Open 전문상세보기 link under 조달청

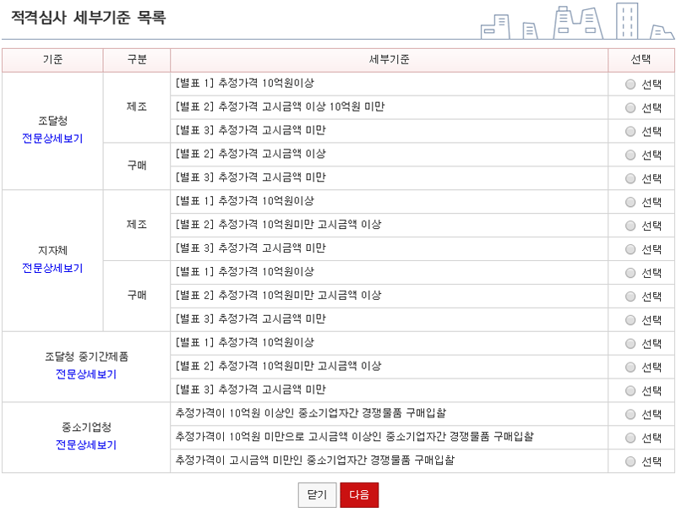[x=52, y=138]
